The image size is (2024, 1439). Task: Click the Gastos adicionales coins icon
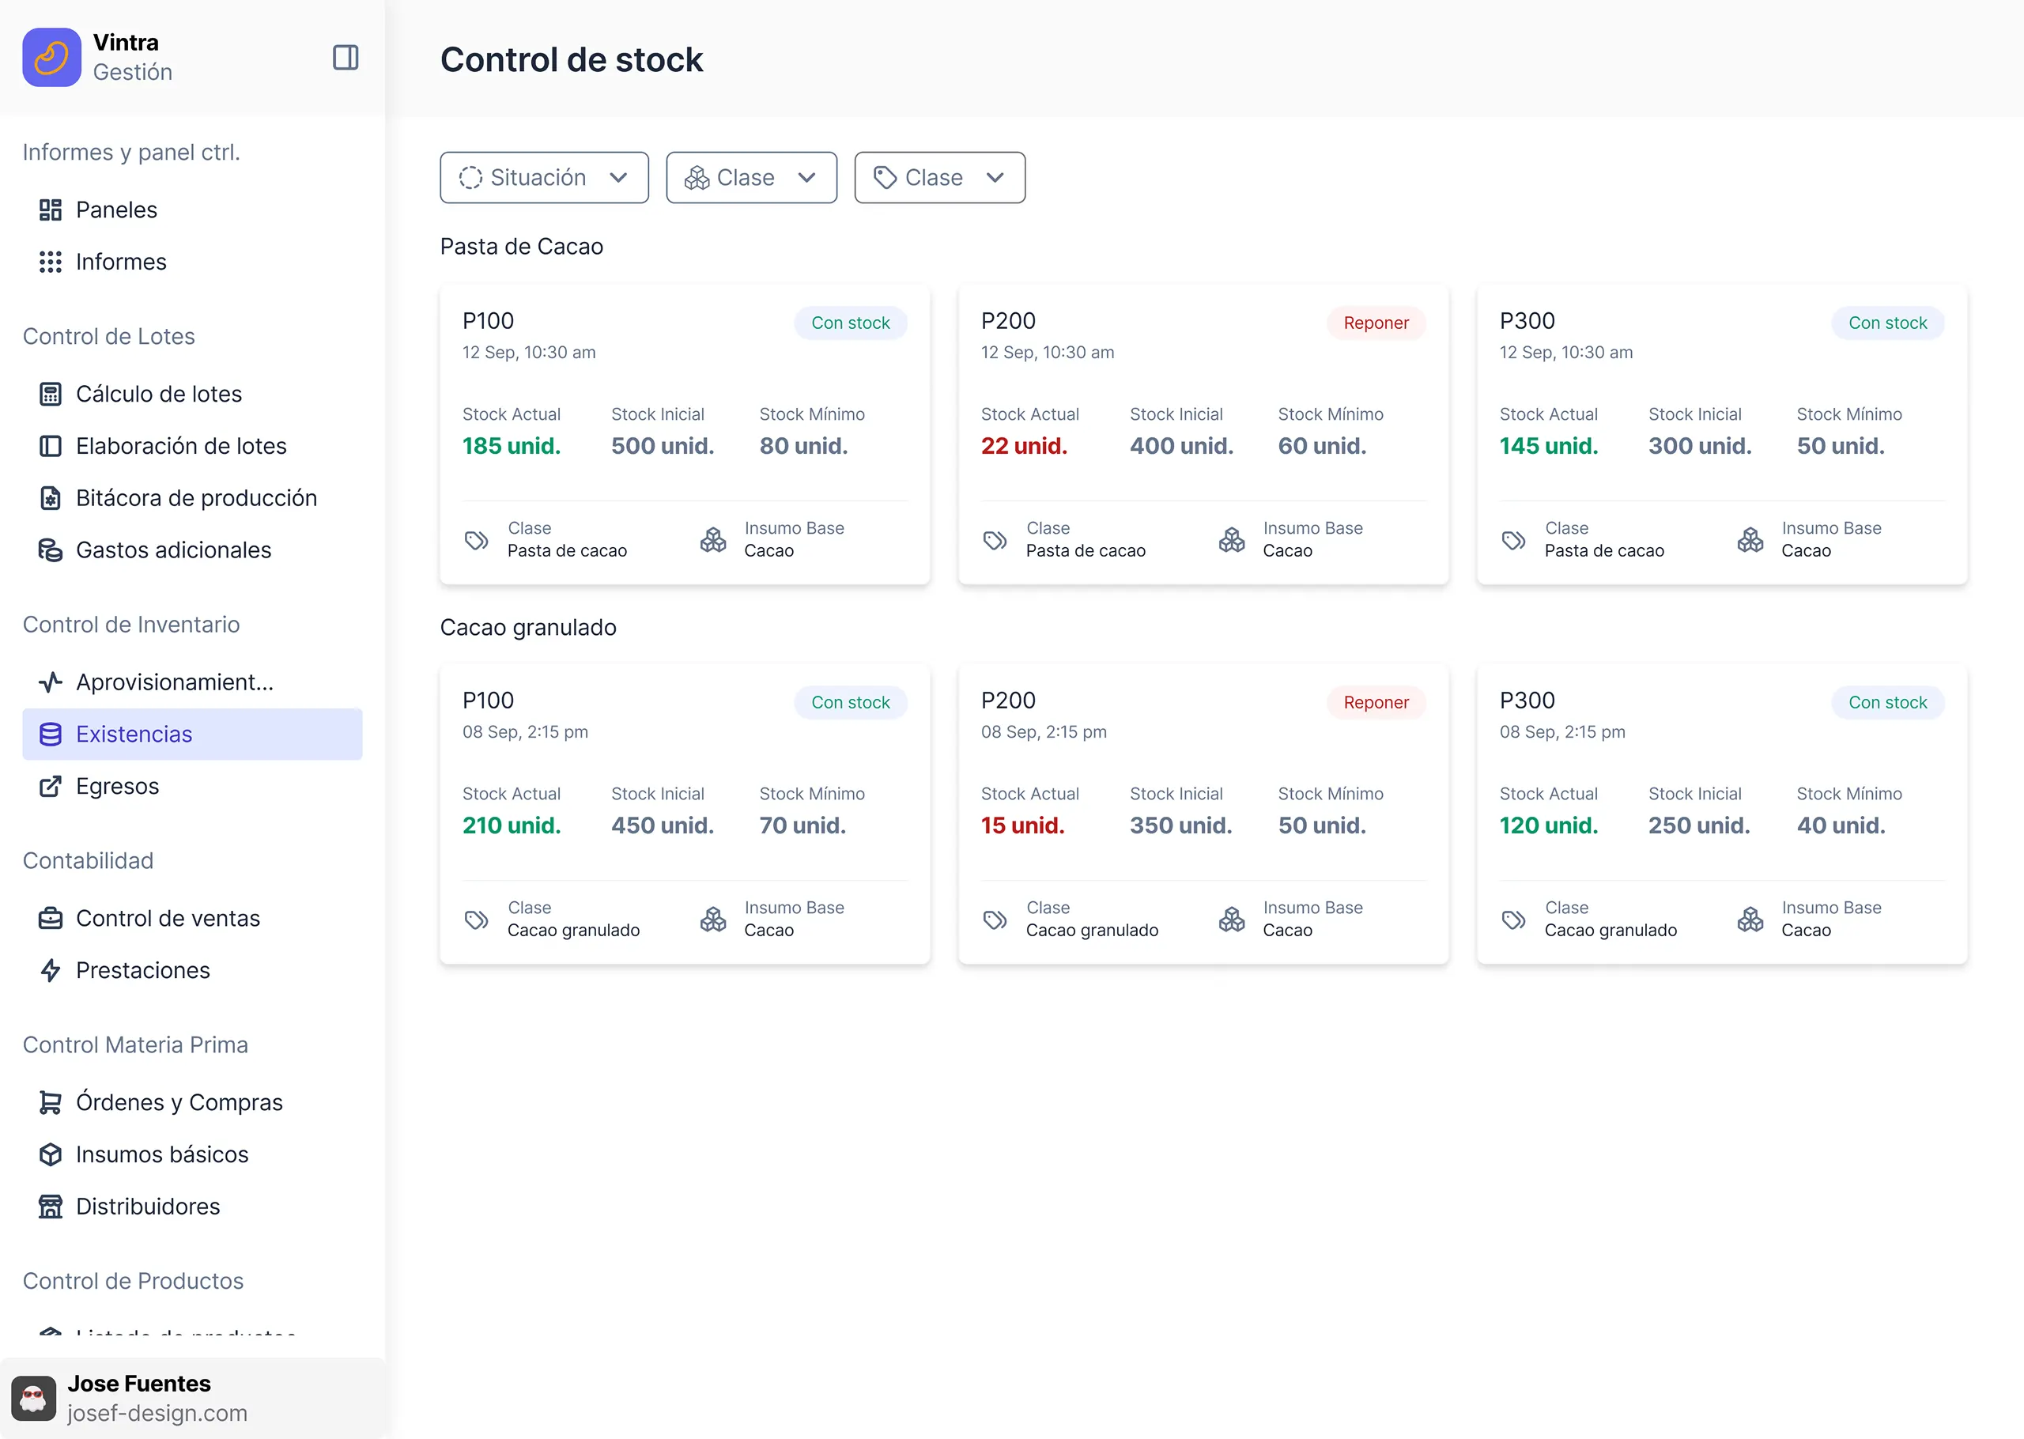click(51, 550)
